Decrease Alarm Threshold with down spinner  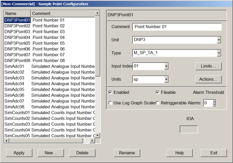[214, 105]
